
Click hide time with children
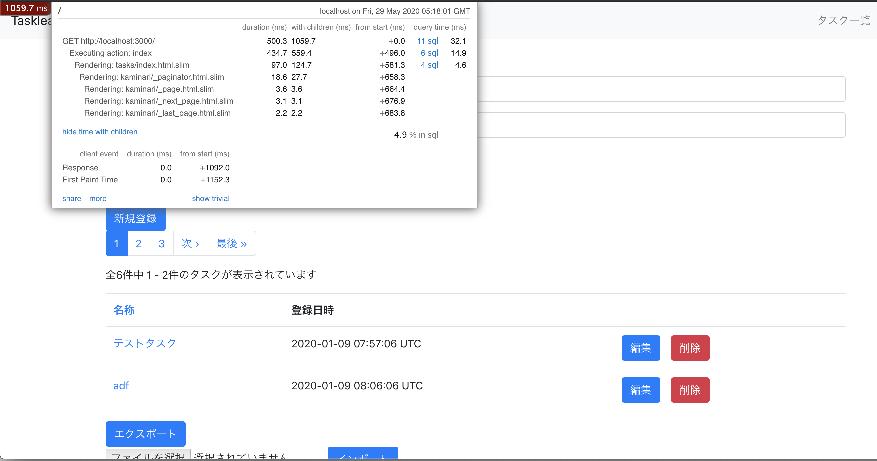[100, 132]
